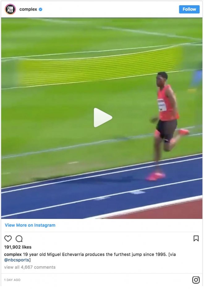204x289 pixels.
Task: Play the video with the center play button
Action: coord(103,118)
